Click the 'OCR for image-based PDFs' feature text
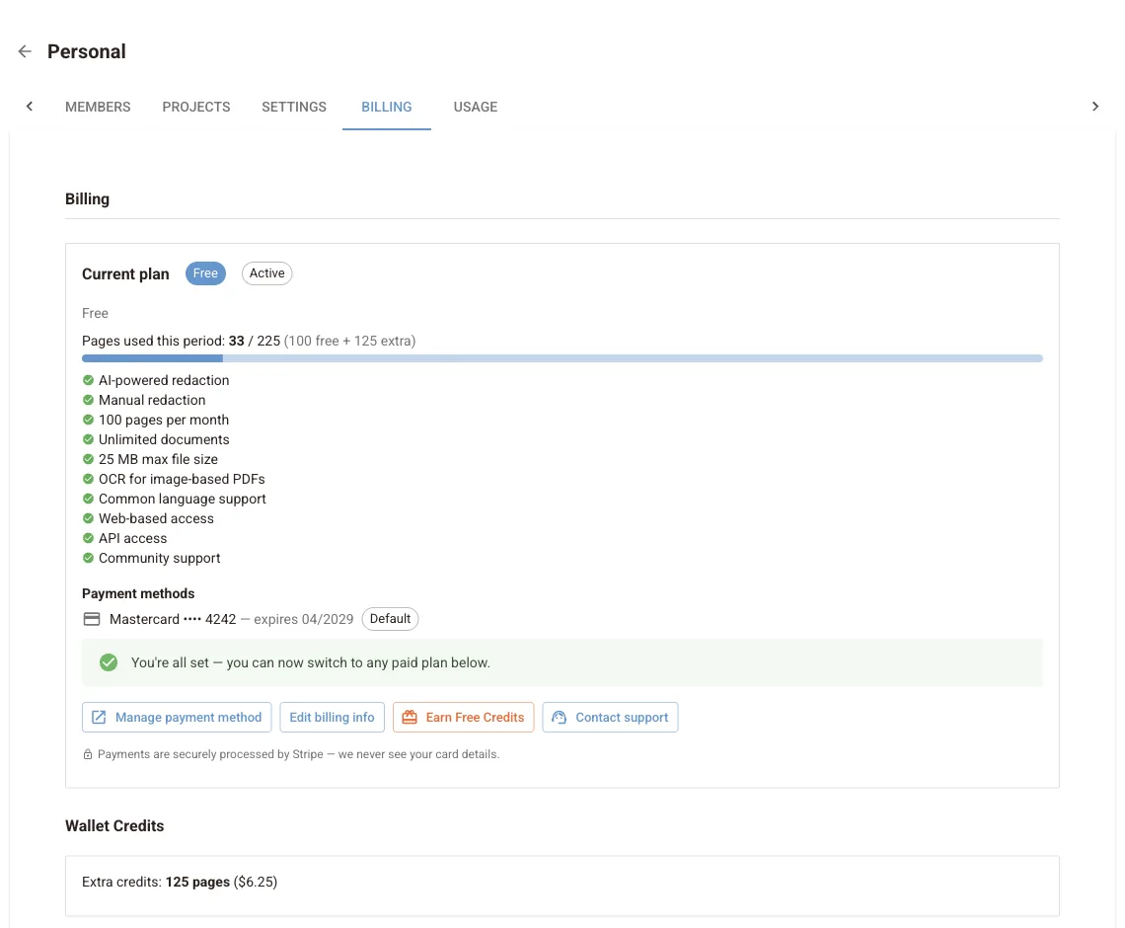1125x928 pixels. tap(183, 479)
